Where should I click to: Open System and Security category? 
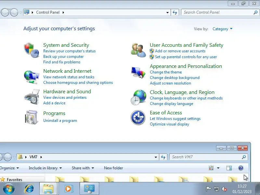66,45
